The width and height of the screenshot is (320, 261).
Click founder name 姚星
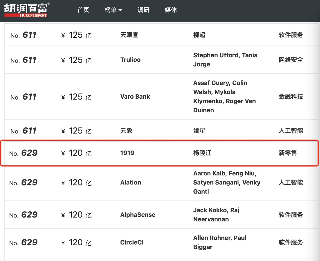point(199,131)
